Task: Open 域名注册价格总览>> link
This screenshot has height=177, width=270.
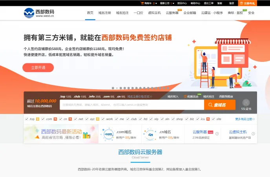Action: coord(140,97)
